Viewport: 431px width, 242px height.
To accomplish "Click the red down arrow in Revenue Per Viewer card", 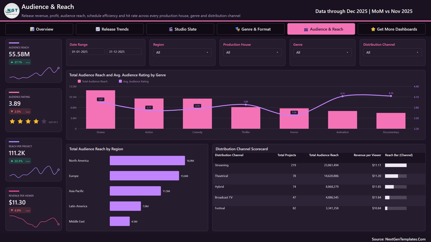I will click(x=12, y=210).
